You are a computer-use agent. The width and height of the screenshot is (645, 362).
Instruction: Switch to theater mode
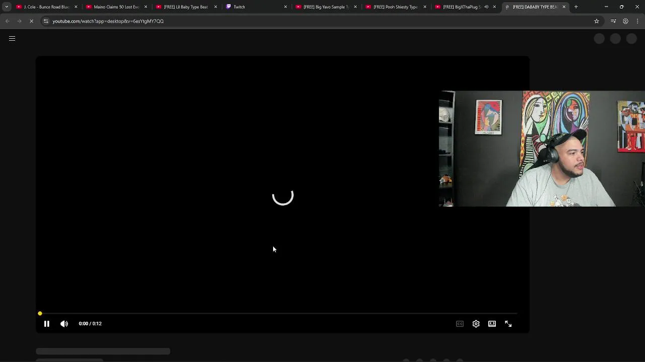(492, 324)
